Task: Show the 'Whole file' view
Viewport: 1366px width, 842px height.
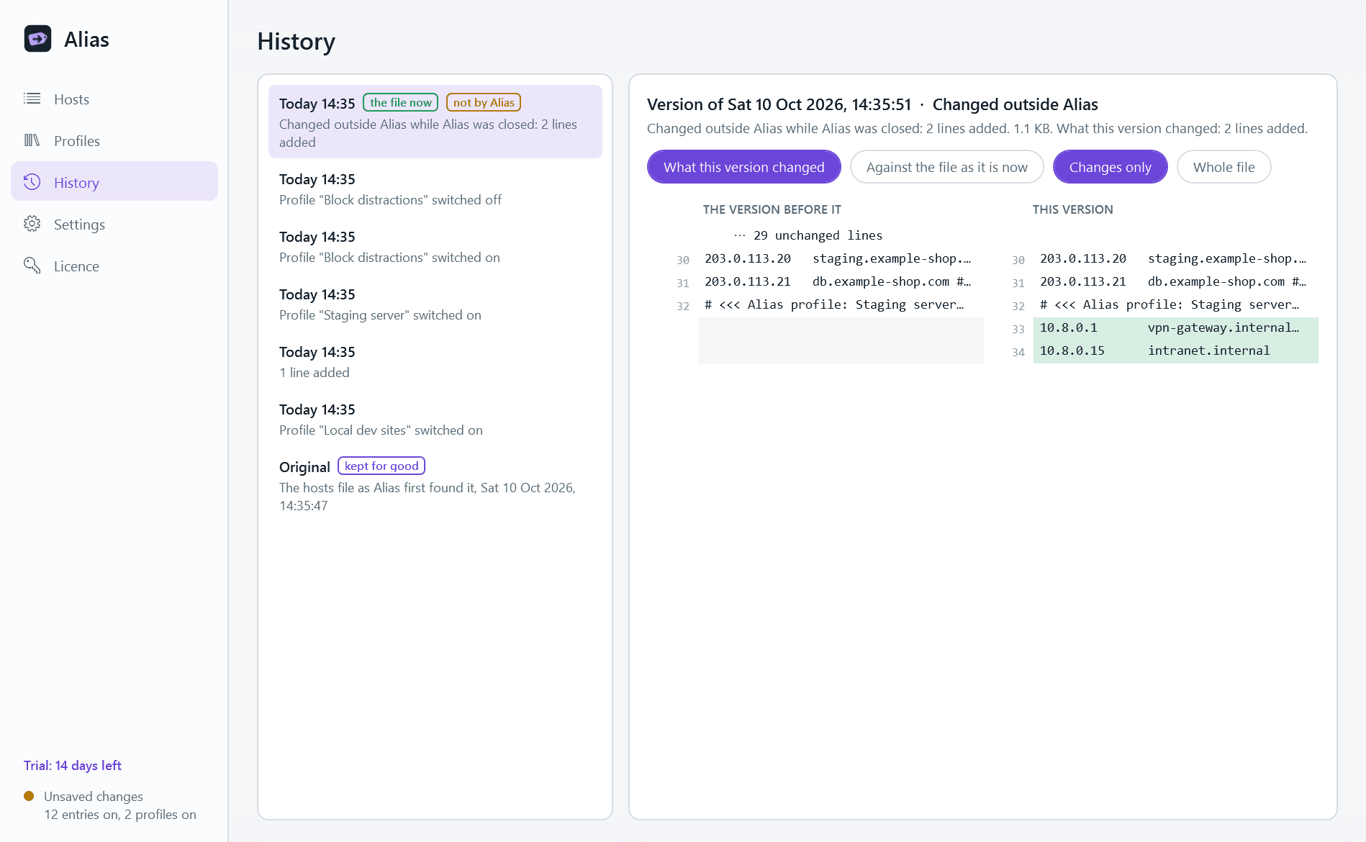Action: pyautogui.click(x=1224, y=167)
